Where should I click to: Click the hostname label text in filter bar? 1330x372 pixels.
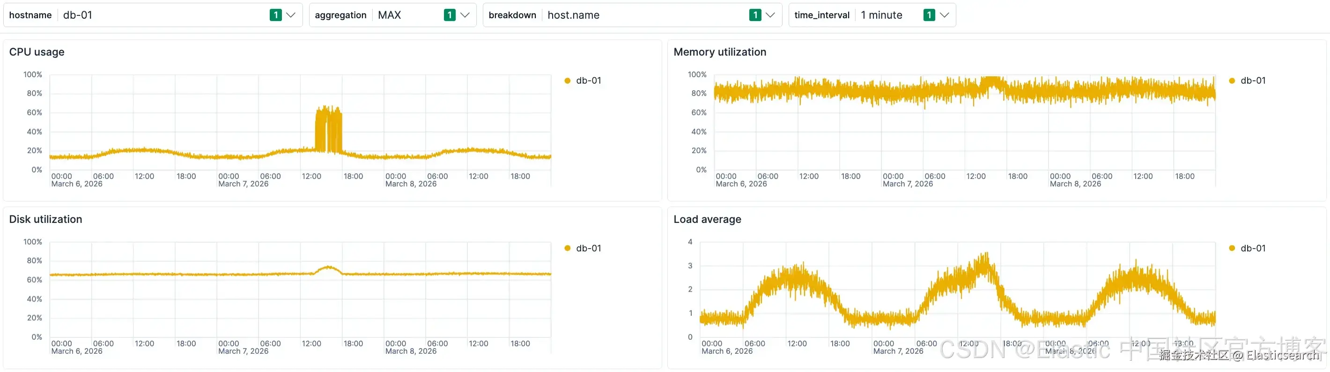tap(30, 15)
